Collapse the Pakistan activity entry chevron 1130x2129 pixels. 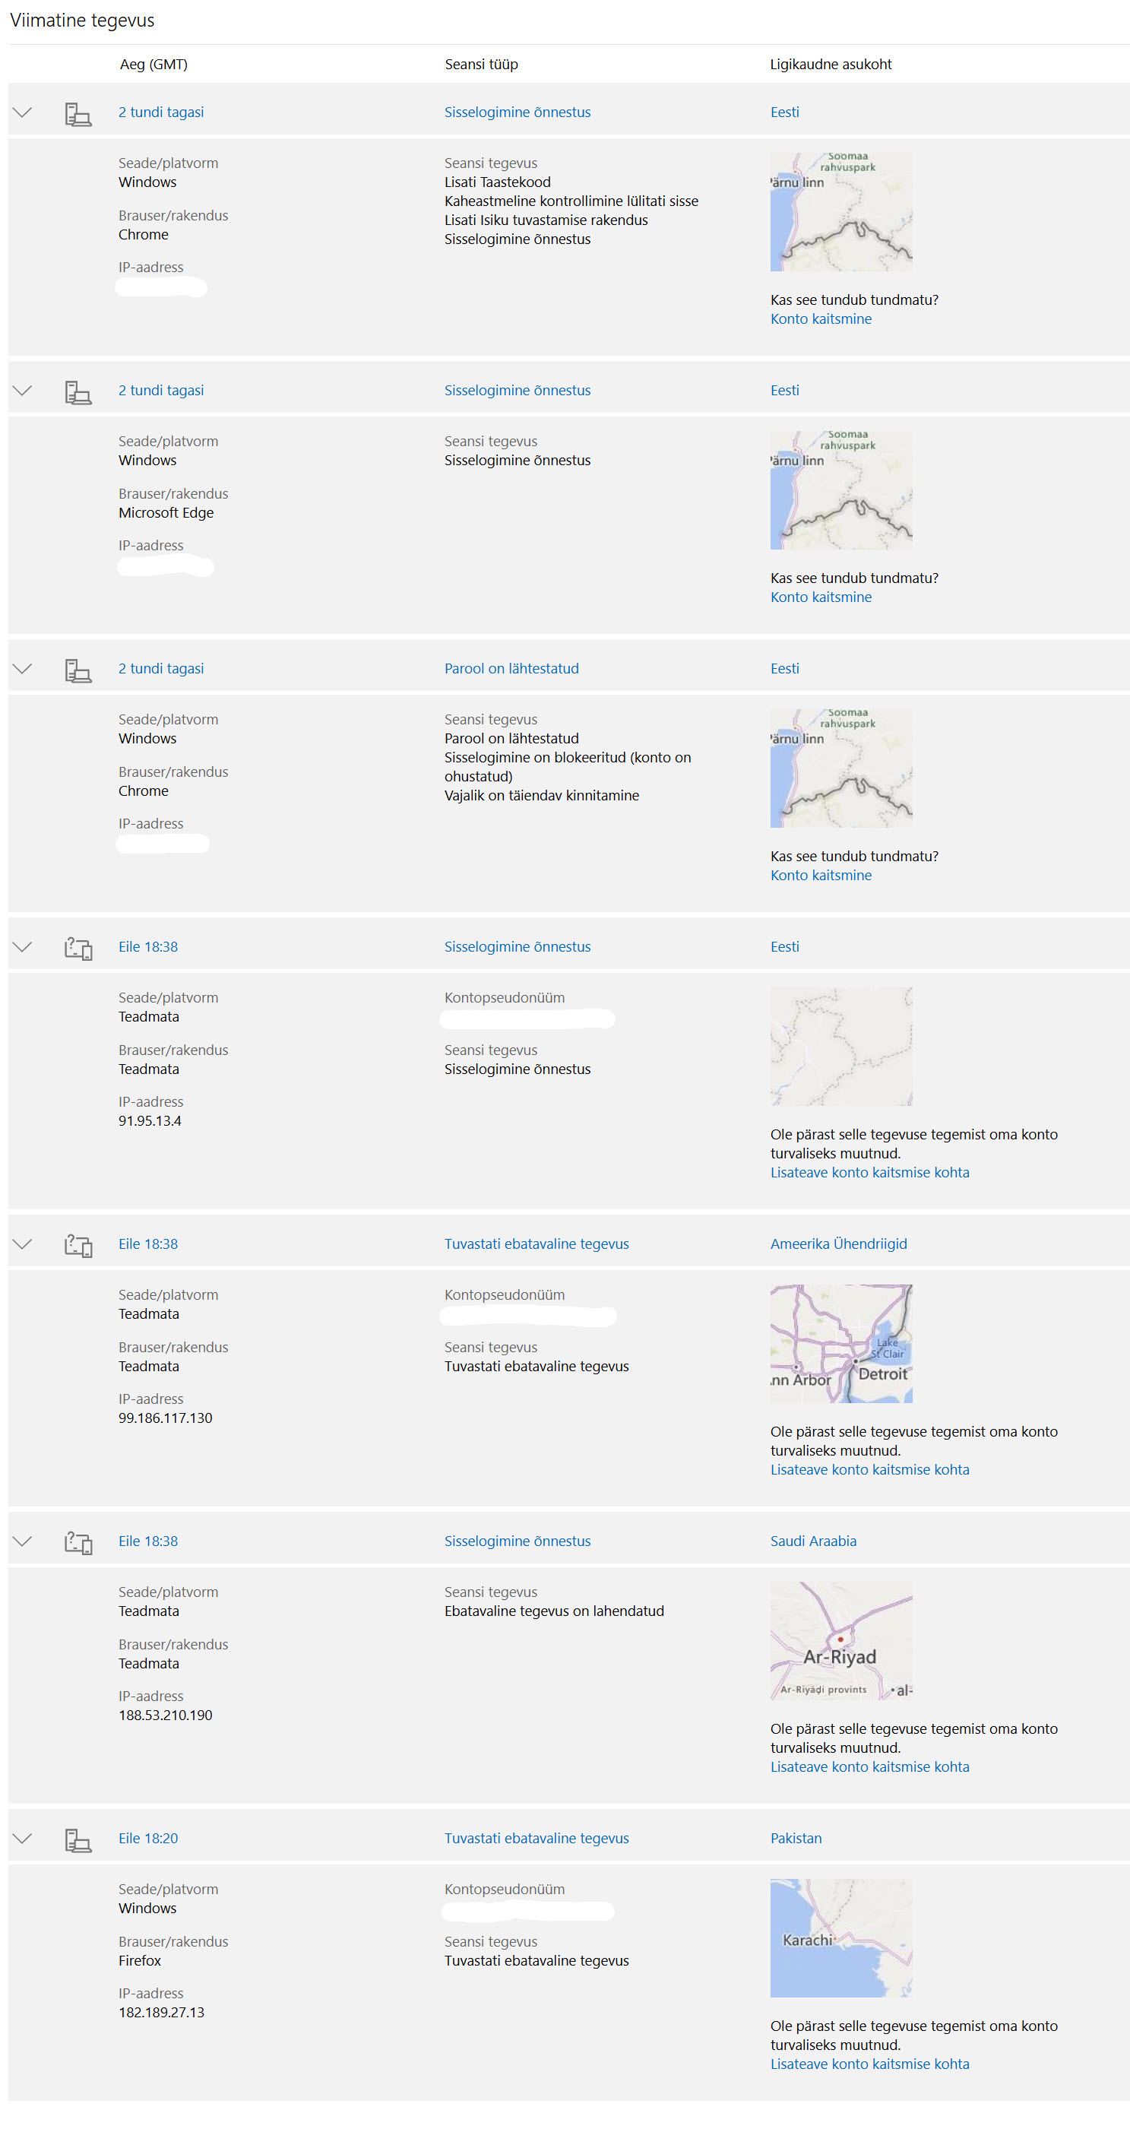coord(22,1838)
